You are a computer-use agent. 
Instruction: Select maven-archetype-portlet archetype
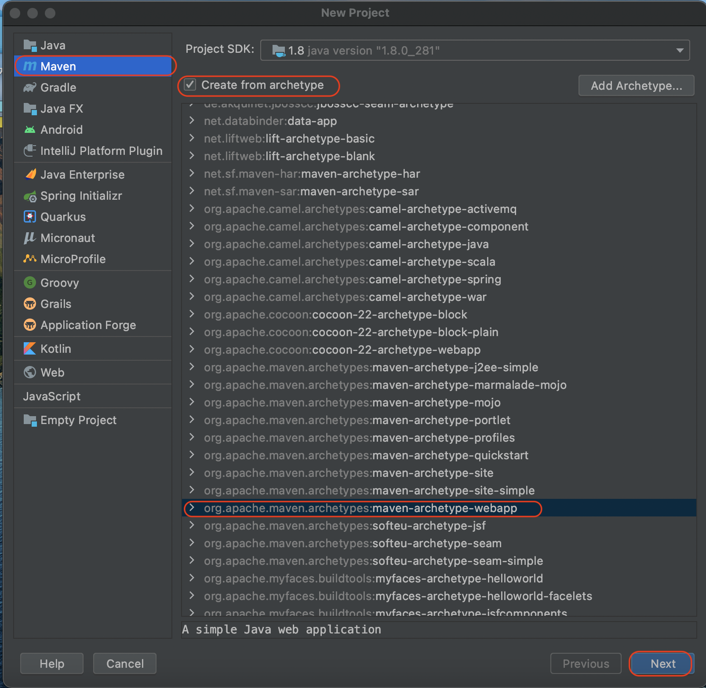click(439, 420)
